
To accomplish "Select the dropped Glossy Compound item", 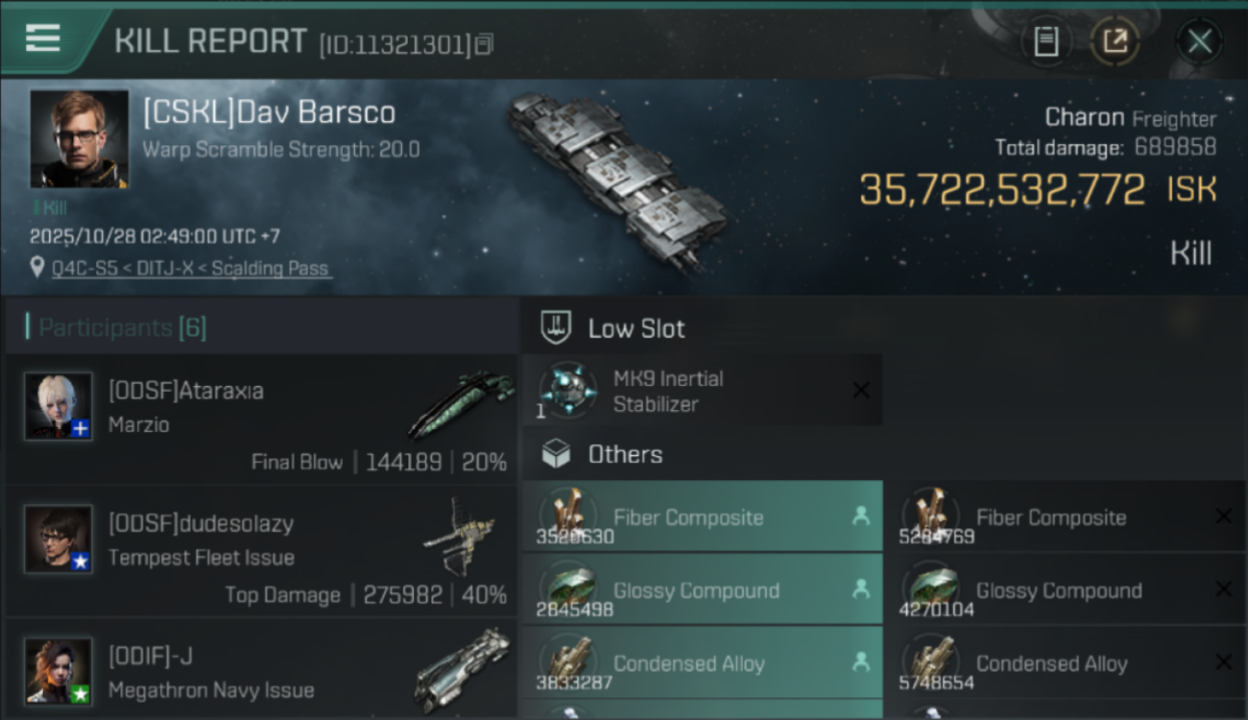I will click(x=702, y=590).
